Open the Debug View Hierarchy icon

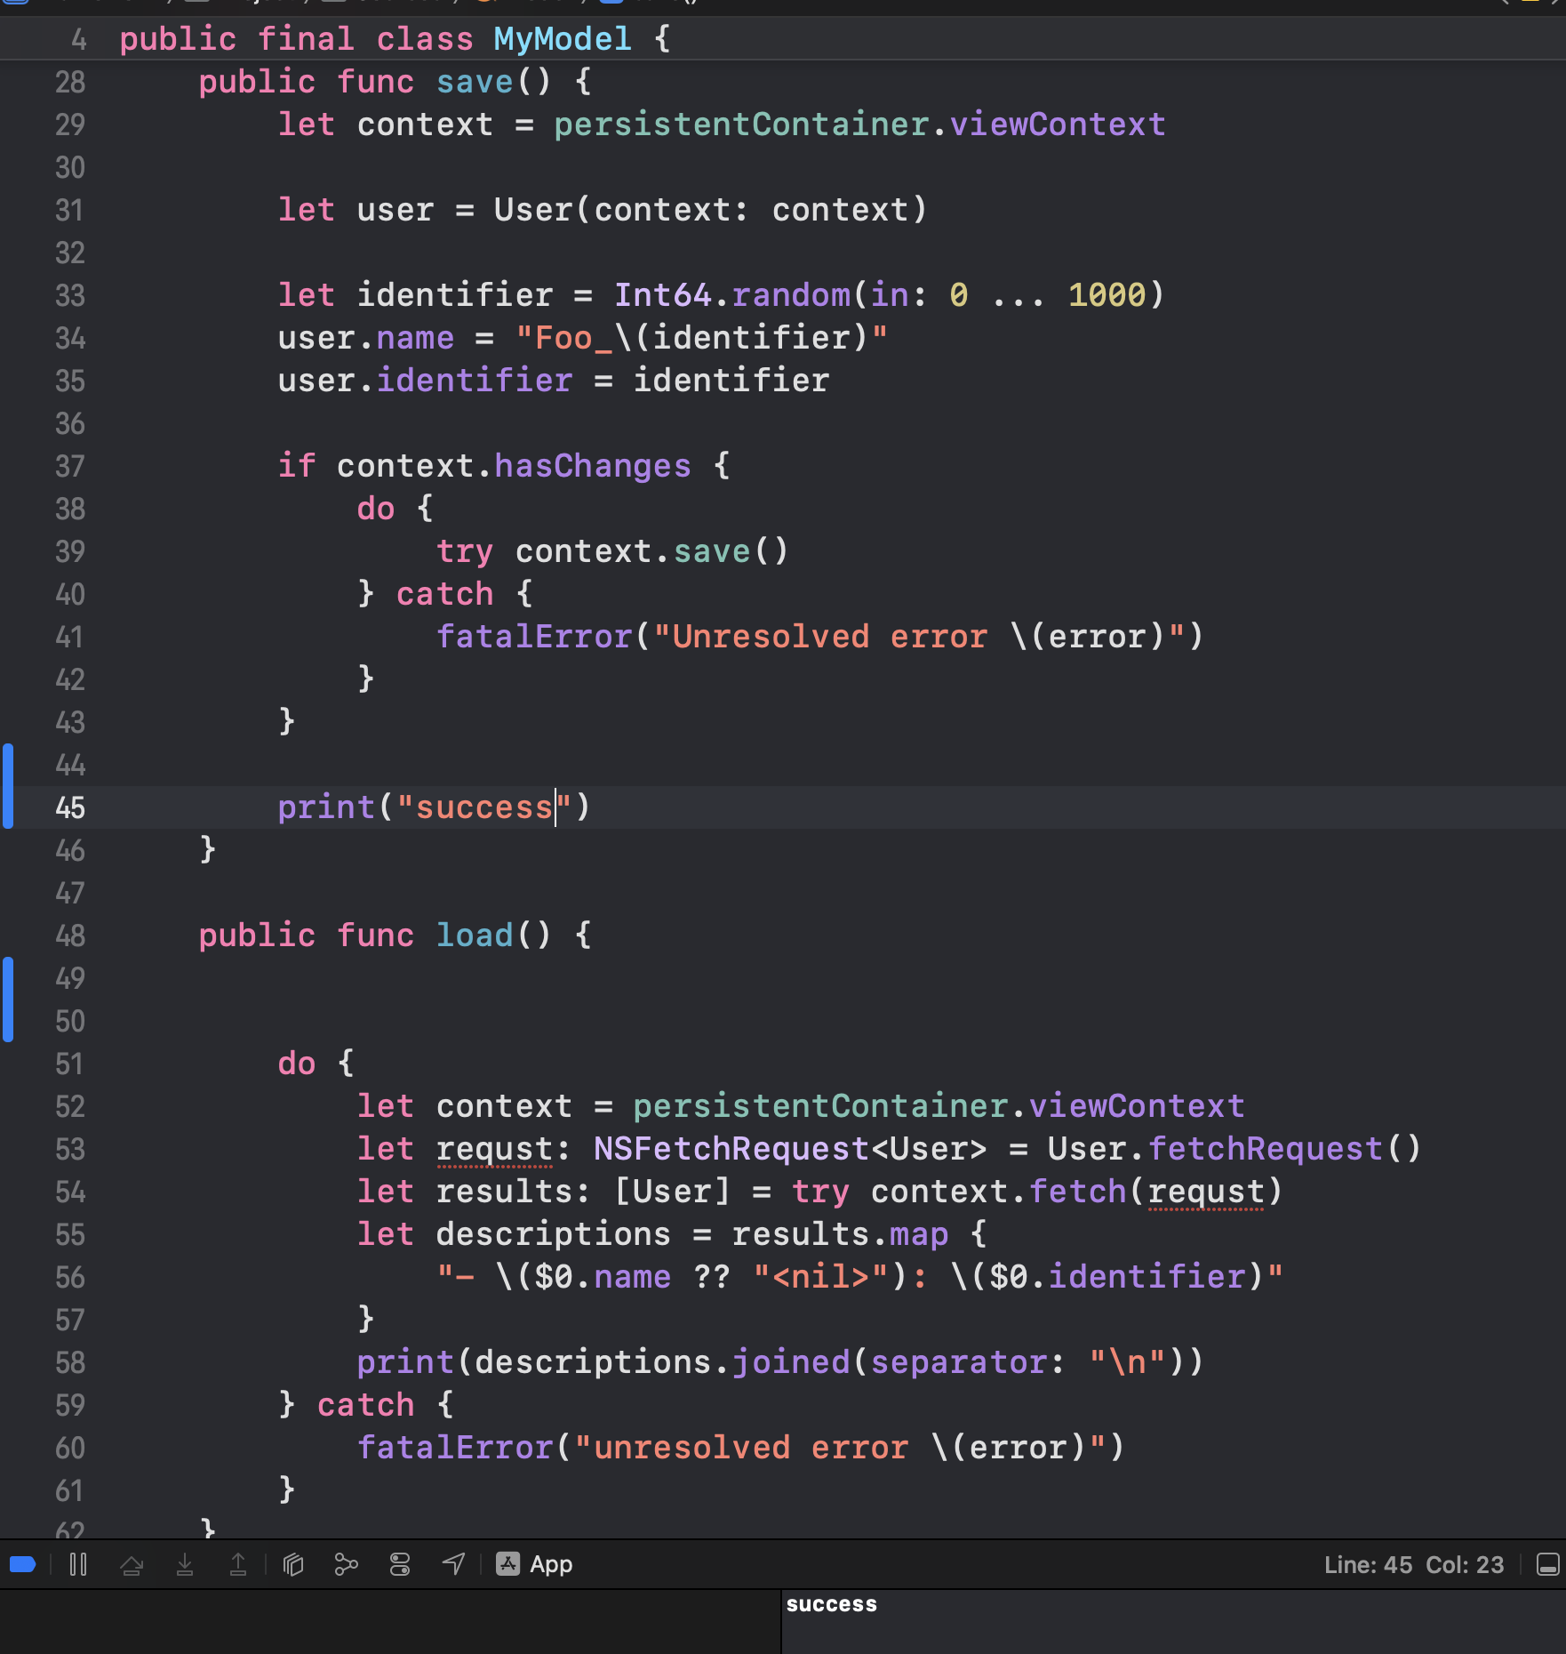(293, 1564)
